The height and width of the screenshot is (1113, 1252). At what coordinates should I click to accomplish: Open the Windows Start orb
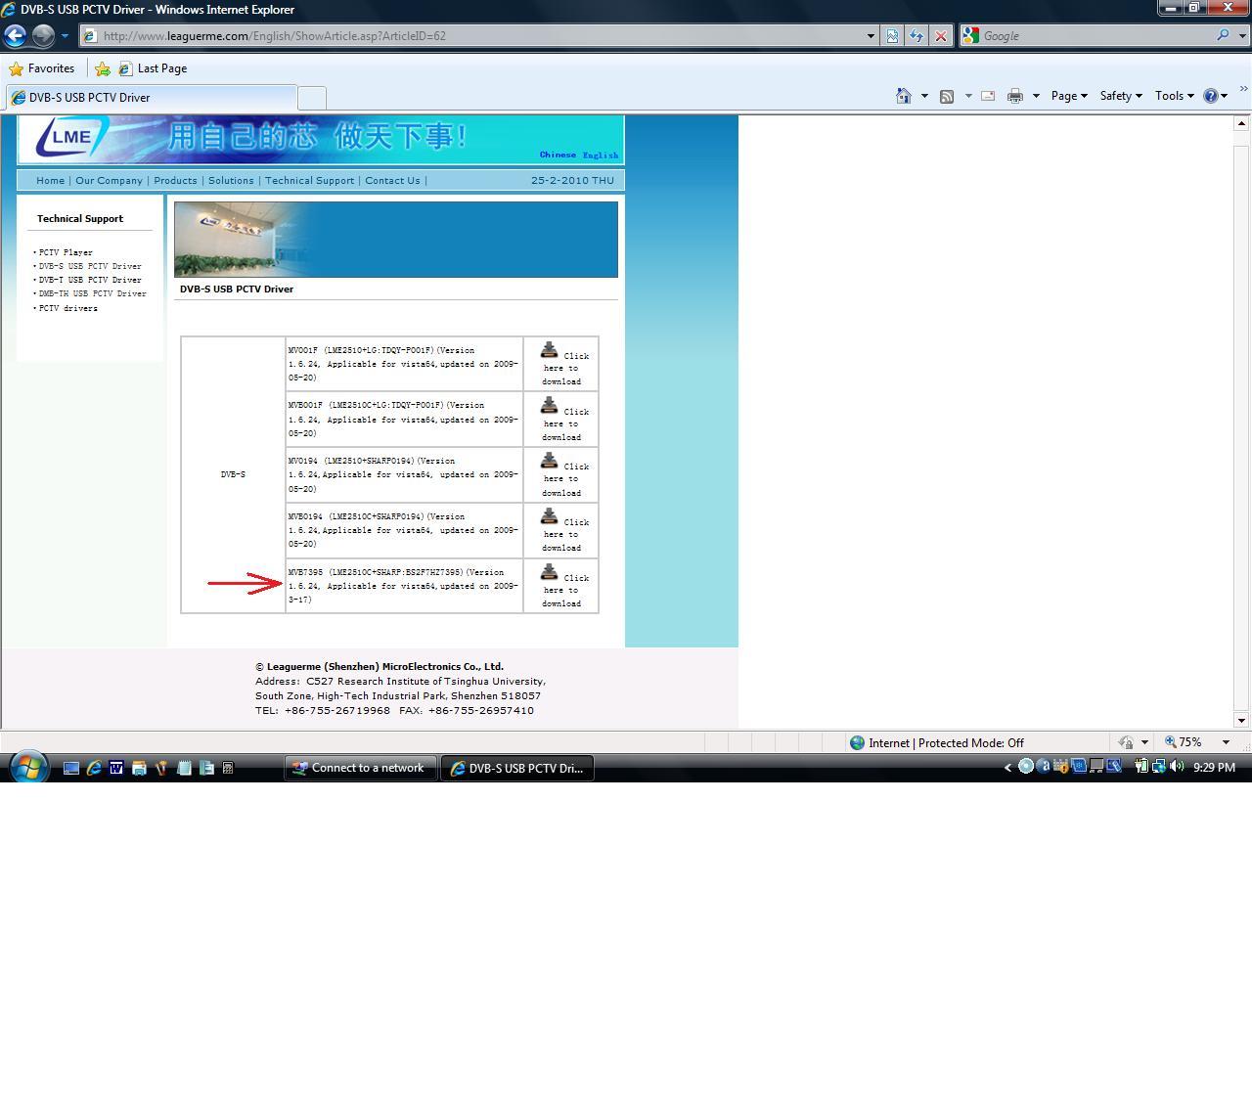point(28,768)
